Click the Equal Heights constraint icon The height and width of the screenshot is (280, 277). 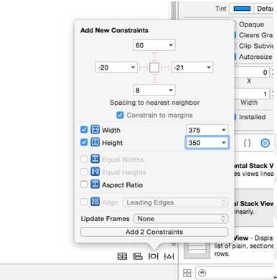pyautogui.click(x=95, y=172)
